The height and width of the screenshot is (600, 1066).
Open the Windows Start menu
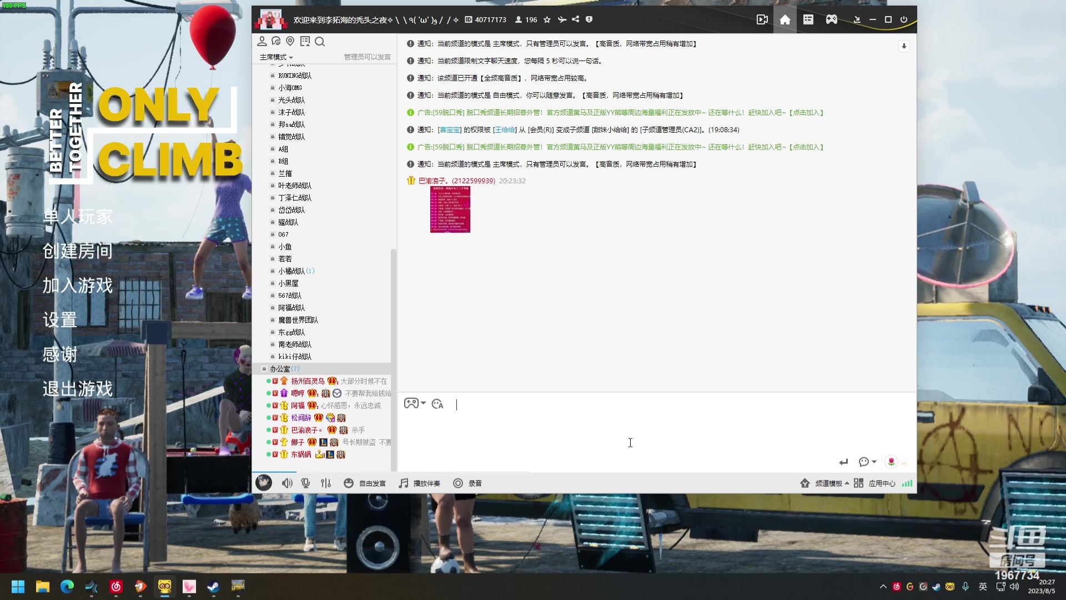pyautogui.click(x=18, y=586)
